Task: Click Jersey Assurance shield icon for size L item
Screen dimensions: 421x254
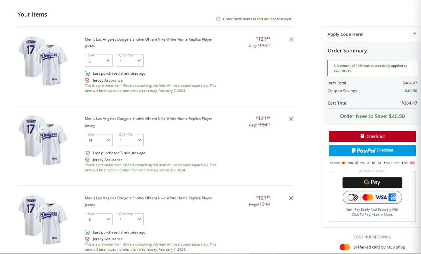Action: click(87, 80)
